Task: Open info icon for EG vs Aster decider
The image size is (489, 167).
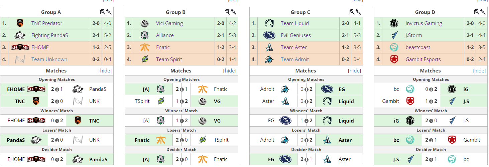Action: click(x=307, y=159)
